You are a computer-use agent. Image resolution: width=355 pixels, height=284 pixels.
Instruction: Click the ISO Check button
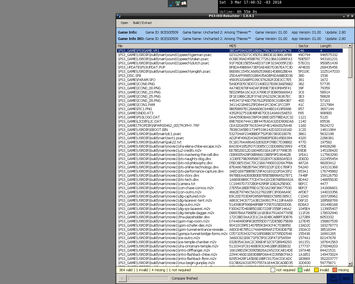(333, 278)
